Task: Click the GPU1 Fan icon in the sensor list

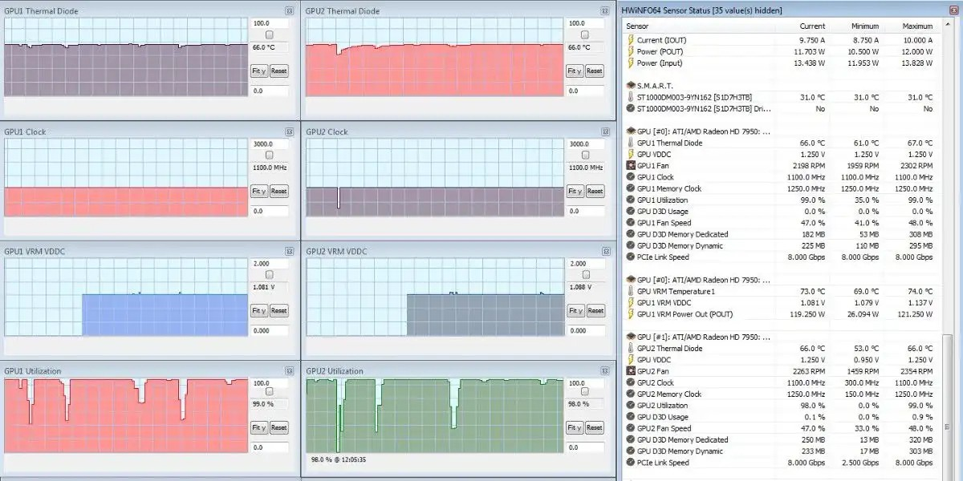Action: tap(631, 166)
